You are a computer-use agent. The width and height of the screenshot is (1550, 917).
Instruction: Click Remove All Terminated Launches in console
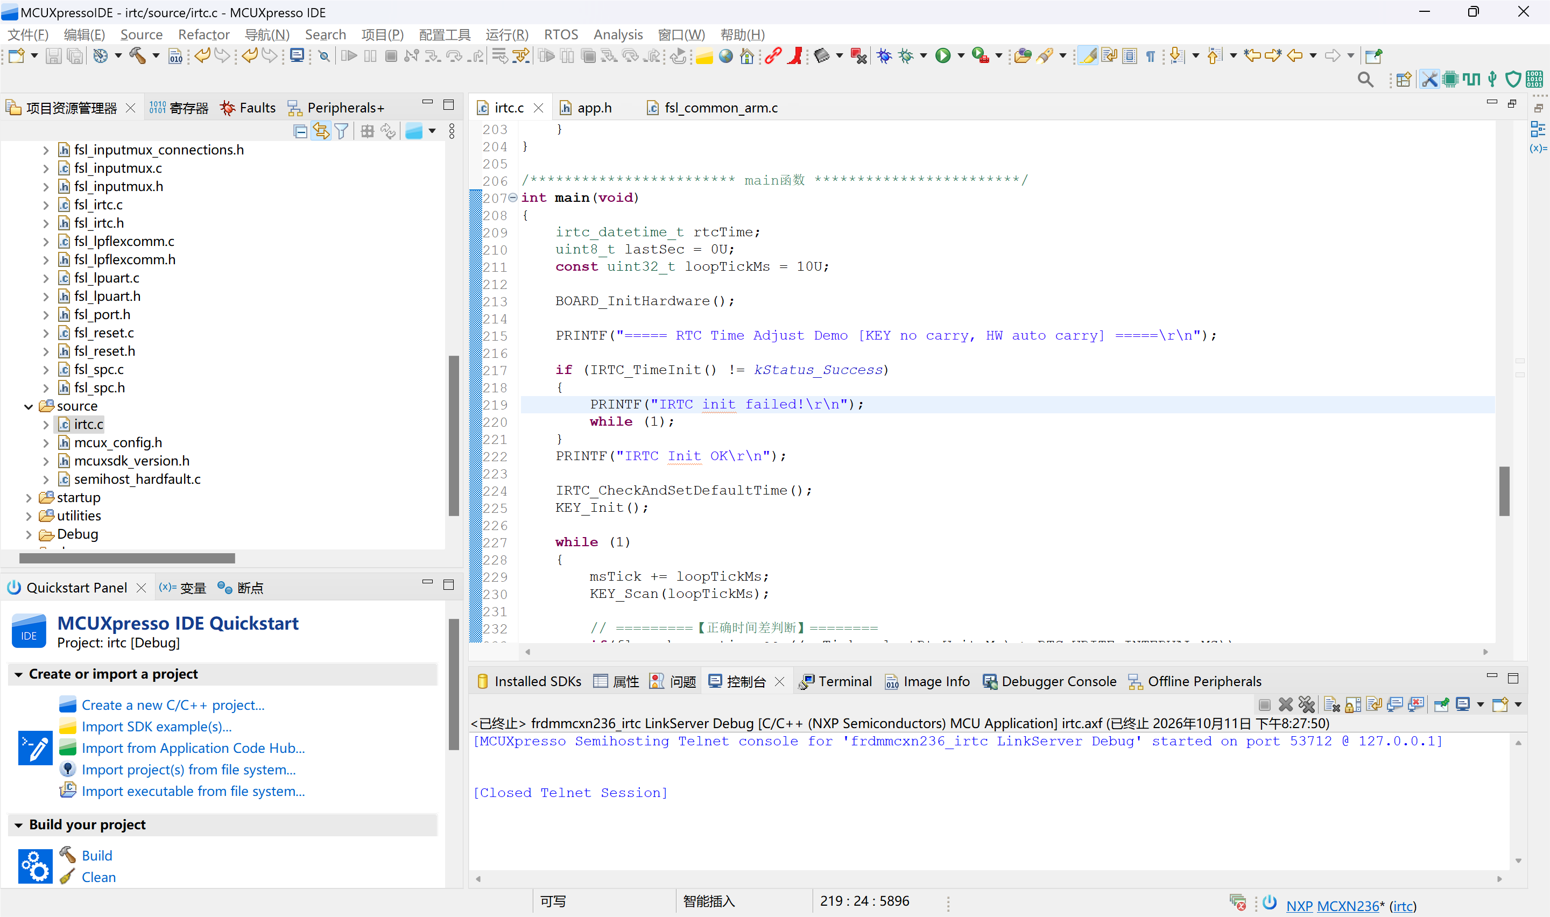1306,704
